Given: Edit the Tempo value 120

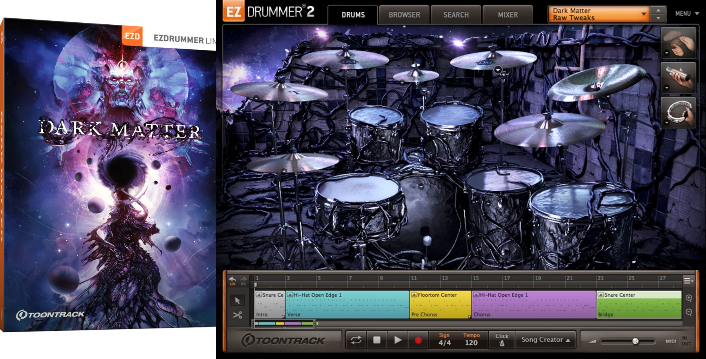Looking at the screenshot, I should coord(471,343).
